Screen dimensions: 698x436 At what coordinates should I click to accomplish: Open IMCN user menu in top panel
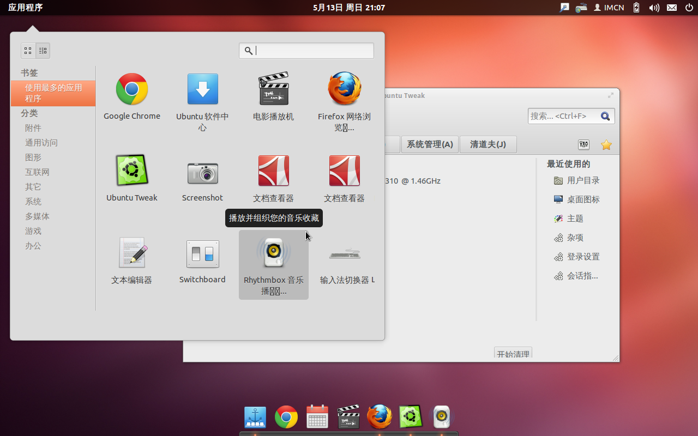[609, 8]
